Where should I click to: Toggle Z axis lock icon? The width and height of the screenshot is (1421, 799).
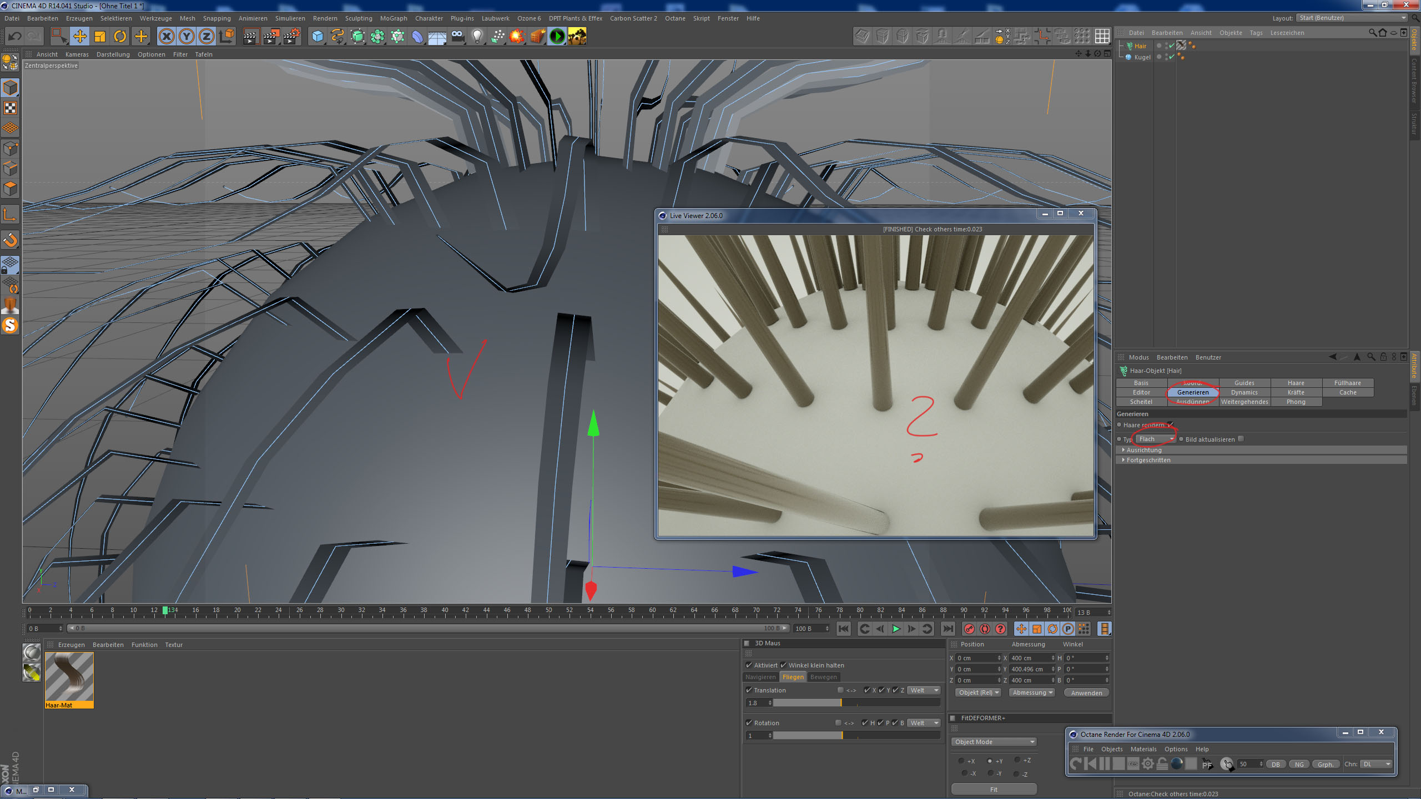coord(206,37)
